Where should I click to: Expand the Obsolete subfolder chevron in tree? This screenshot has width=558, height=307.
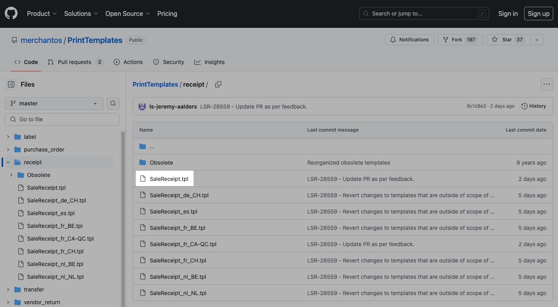11,175
